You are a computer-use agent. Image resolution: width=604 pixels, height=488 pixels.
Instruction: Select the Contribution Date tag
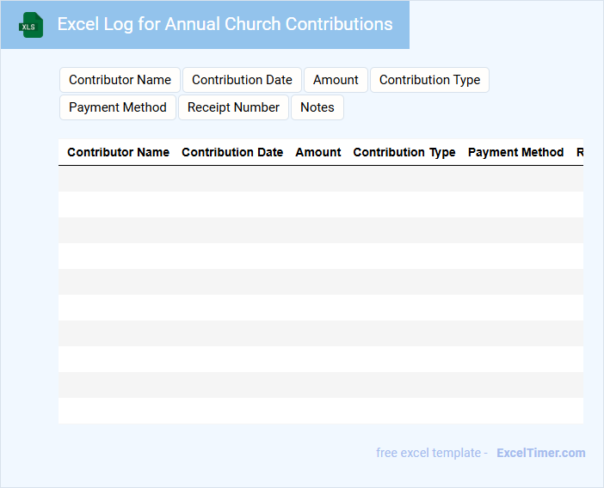tap(242, 80)
